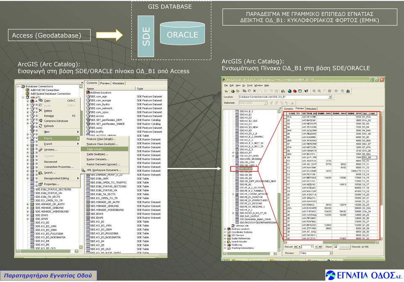This screenshot has width=404, height=282.
Task: Collapse the Database Connections tree node
Action: 18,86
